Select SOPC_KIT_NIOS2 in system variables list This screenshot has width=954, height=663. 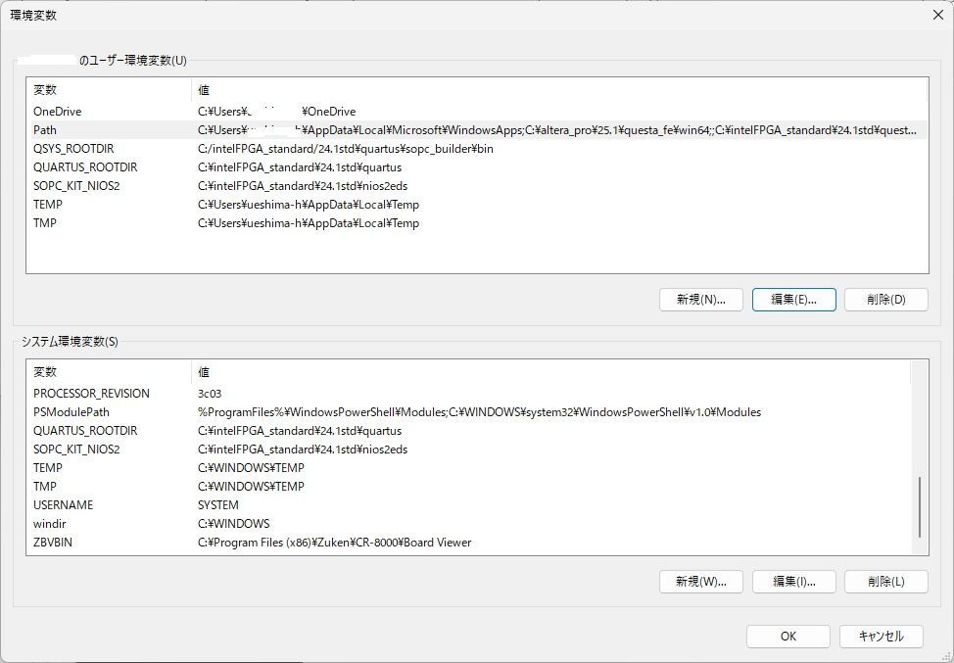[468, 450]
